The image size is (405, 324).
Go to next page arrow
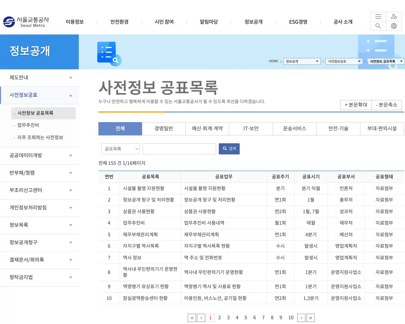(x=302, y=318)
